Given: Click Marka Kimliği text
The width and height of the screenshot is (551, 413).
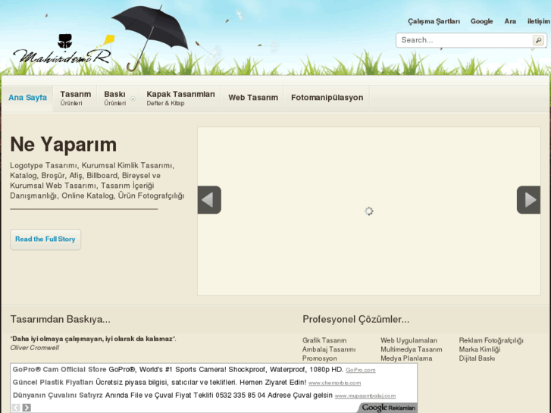Looking at the screenshot, I should pyautogui.click(x=480, y=349).
